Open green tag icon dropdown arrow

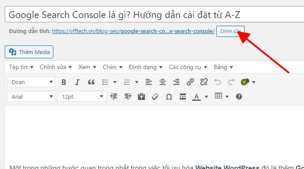[x=254, y=82]
